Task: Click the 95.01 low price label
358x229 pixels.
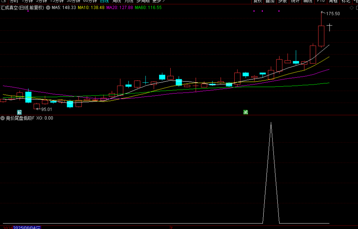Action: pyautogui.click(x=46, y=110)
